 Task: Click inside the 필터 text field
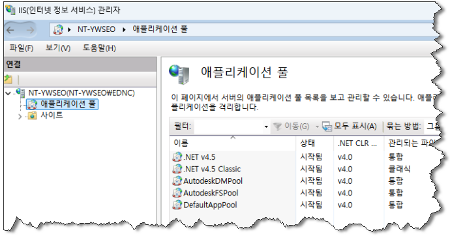pyautogui.click(x=228, y=126)
